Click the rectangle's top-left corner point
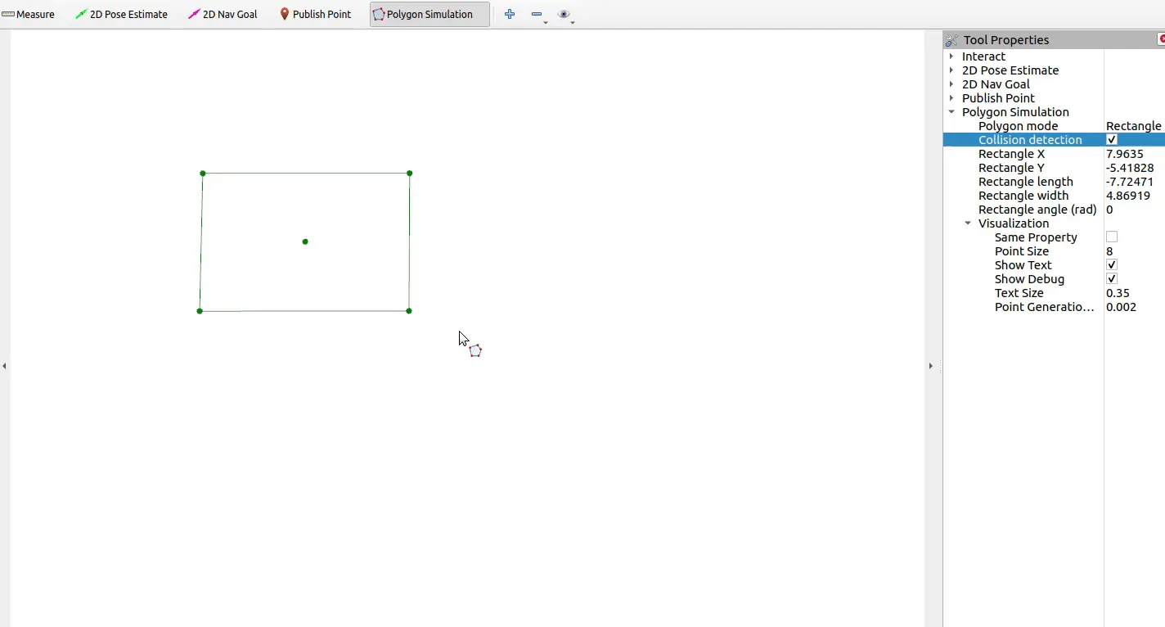1165x627 pixels. (x=203, y=174)
